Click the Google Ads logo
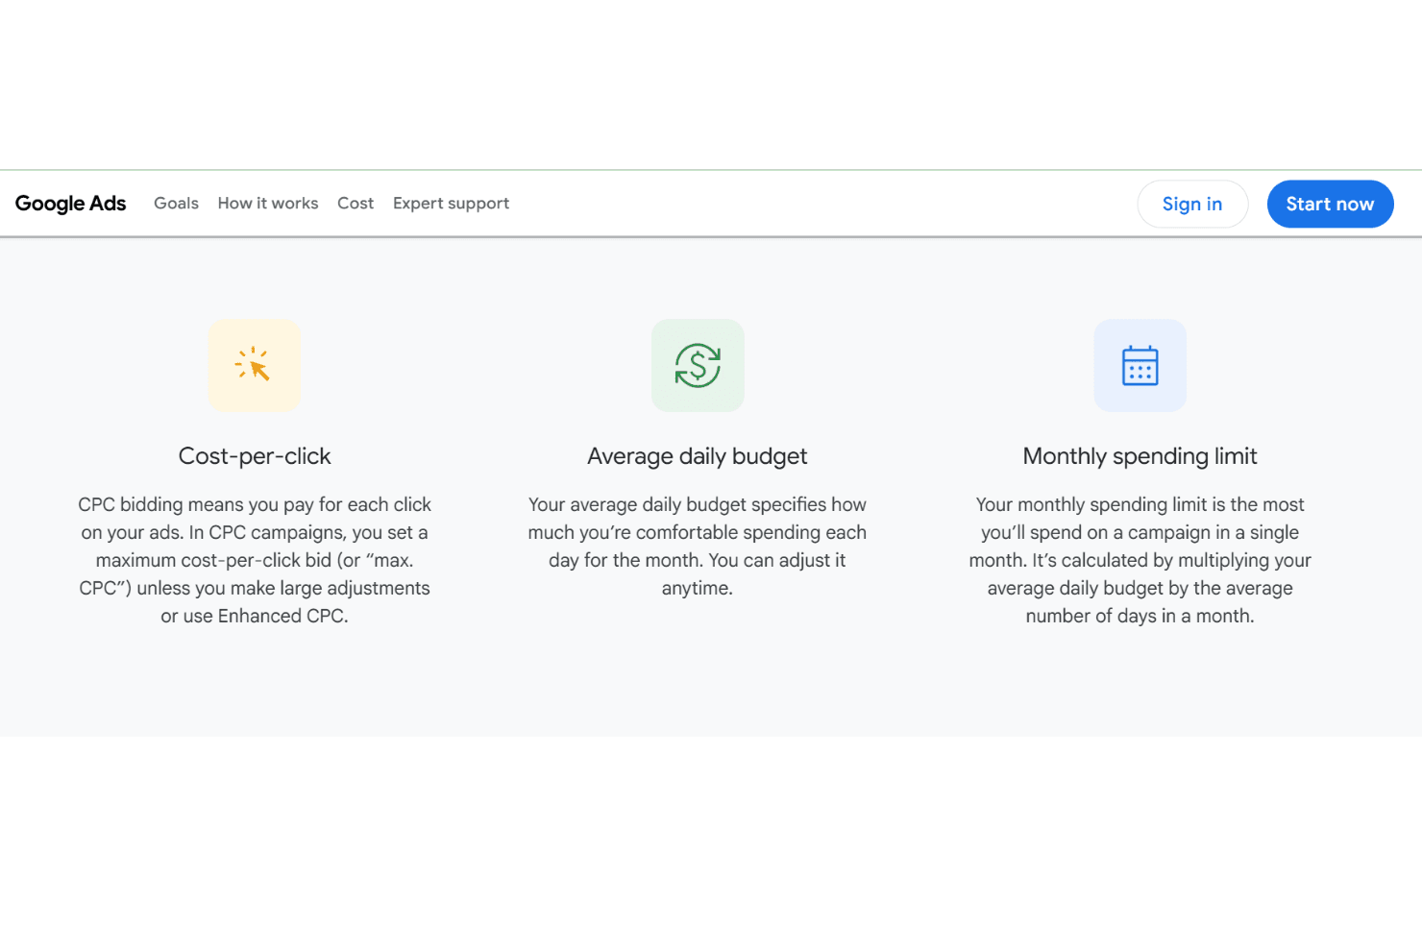Screen dimensions: 1422x948 70,204
